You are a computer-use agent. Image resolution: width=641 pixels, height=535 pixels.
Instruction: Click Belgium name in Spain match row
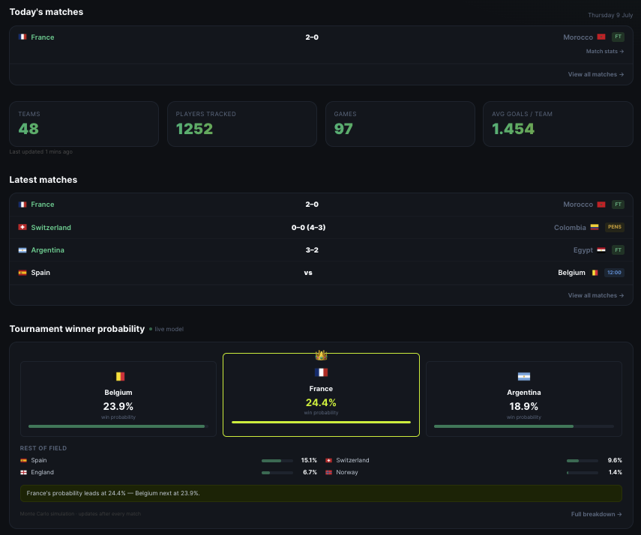[571, 273]
